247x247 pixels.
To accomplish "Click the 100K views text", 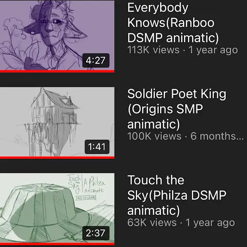I will click(154, 136).
